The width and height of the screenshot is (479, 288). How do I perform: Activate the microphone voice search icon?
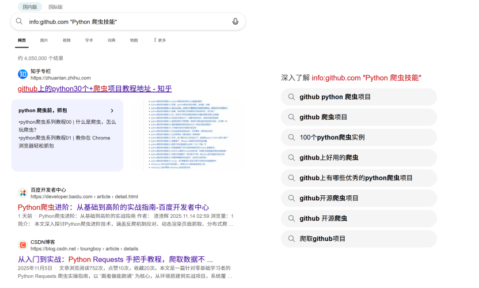(x=235, y=21)
